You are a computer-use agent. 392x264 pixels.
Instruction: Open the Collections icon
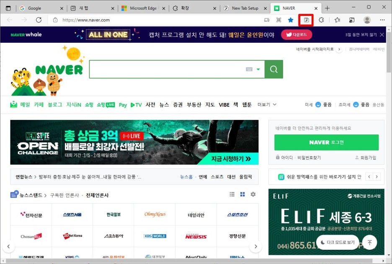pos(352,20)
